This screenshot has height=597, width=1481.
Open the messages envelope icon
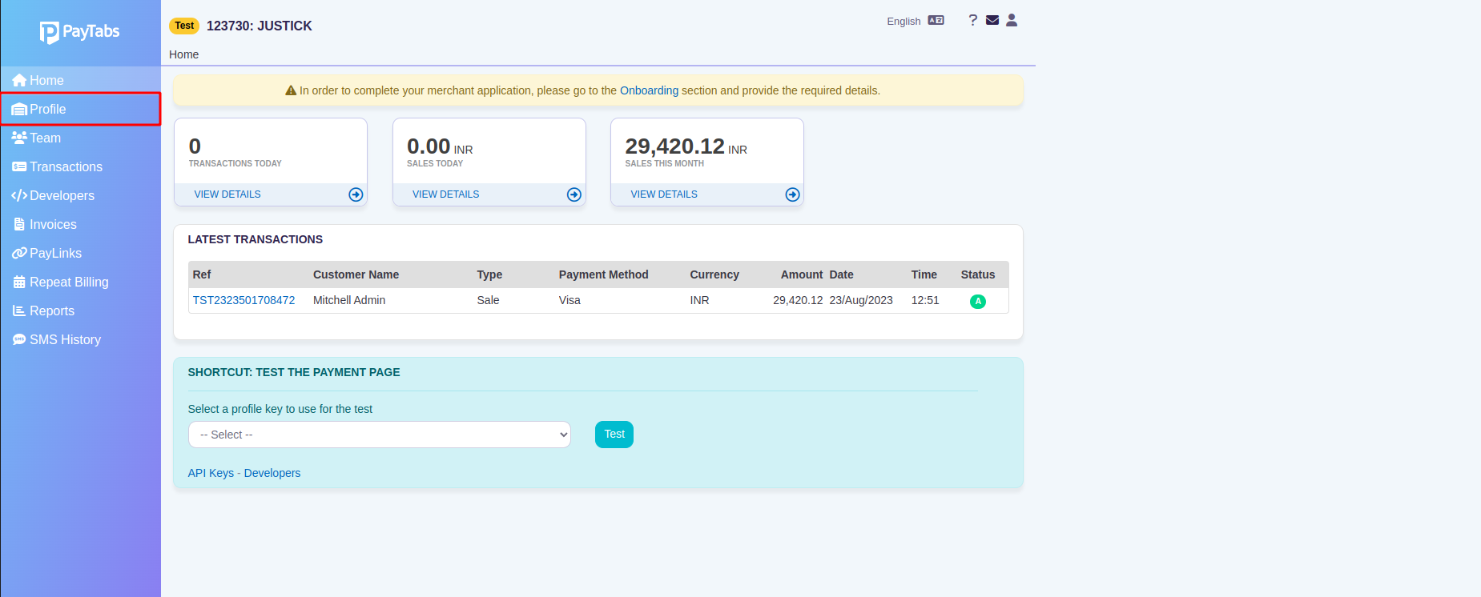(x=992, y=20)
